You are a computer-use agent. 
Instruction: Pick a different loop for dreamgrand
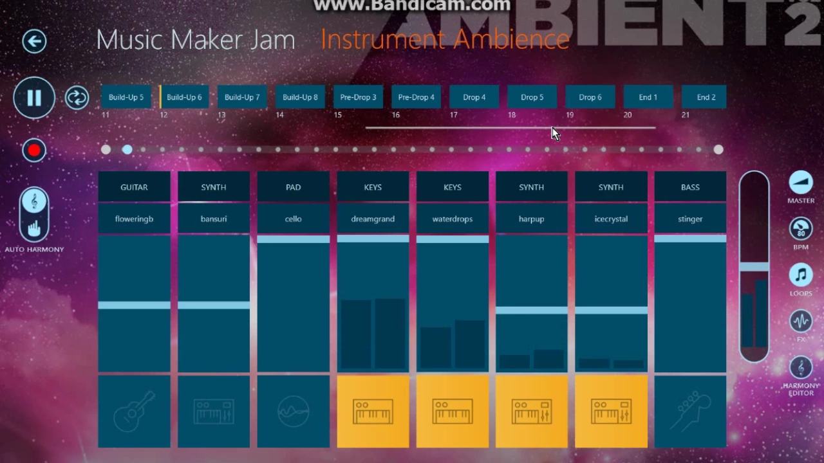click(373, 219)
